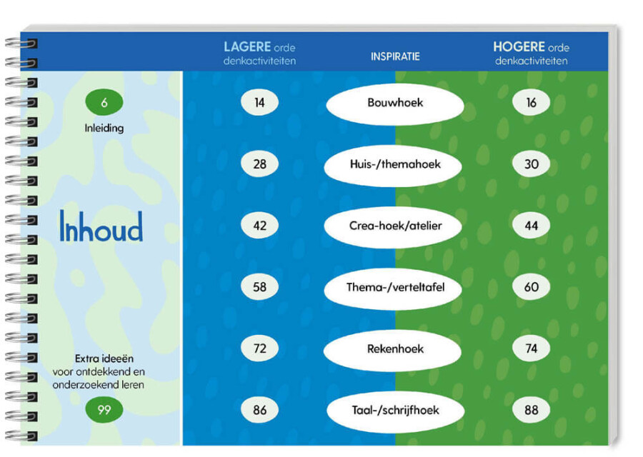Viewport: 643px width, 457px height.
Task: Select the page 28 bubble
Action: tap(259, 165)
